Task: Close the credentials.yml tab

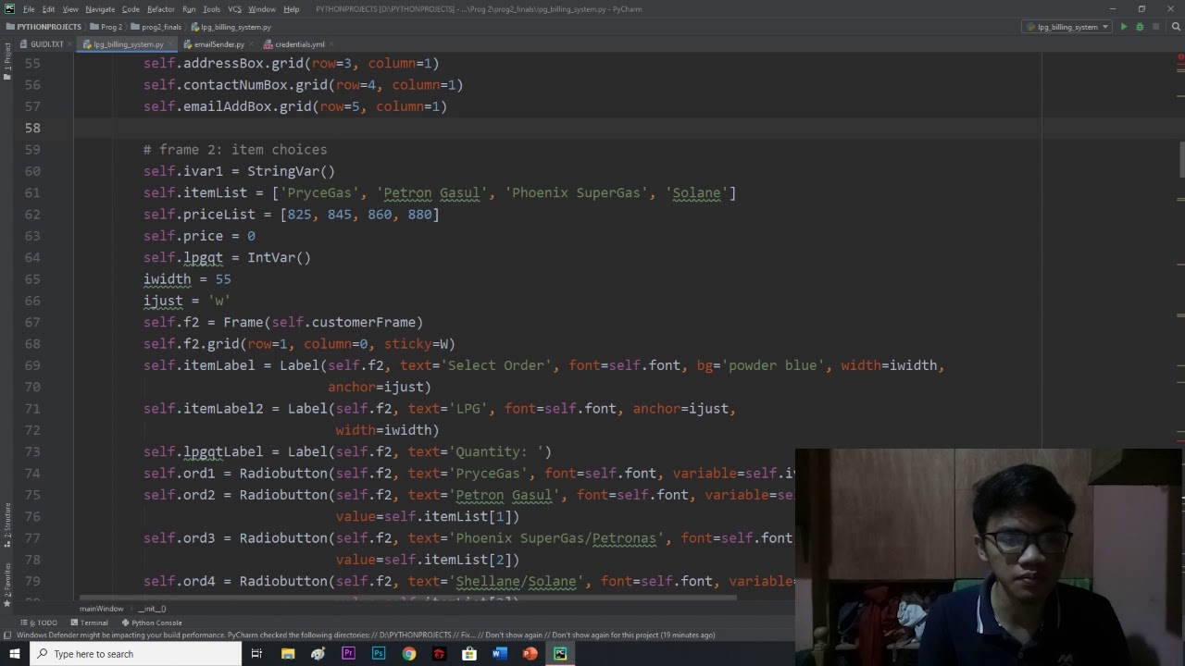Action: 331,44
